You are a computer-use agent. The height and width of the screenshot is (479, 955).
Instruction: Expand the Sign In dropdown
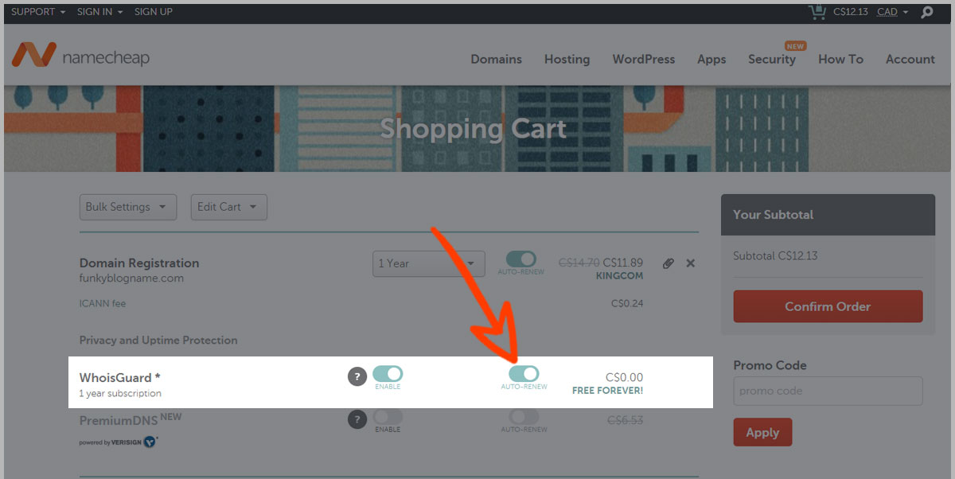tap(100, 12)
